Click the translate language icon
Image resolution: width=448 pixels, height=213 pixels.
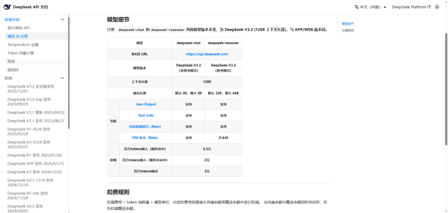[356, 7]
